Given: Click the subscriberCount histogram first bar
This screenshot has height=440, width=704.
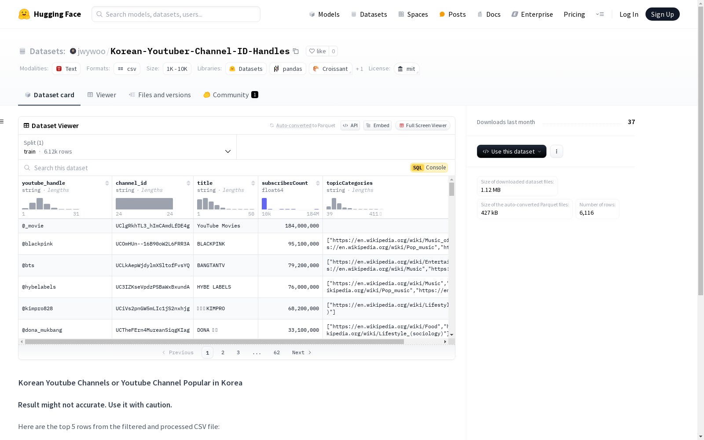Looking at the screenshot, I should pyautogui.click(x=264, y=204).
